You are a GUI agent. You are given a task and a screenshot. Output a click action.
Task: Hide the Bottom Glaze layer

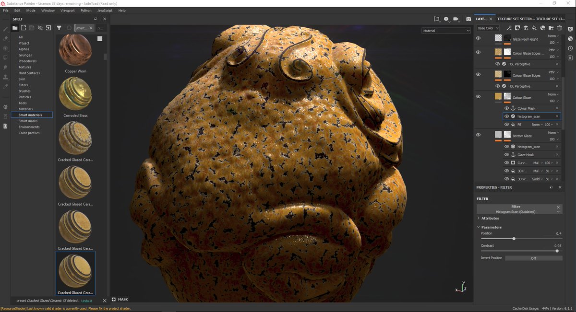[478, 135]
